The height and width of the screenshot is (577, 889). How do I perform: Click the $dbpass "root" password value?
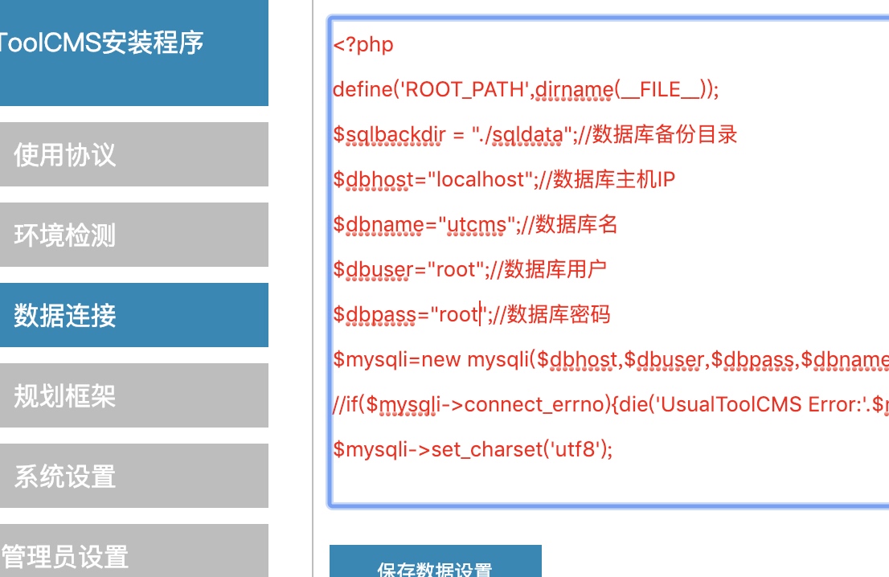pos(458,314)
